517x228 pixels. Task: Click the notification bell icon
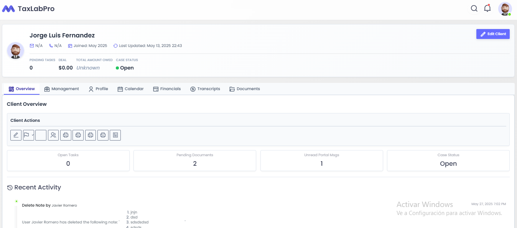tap(487, 8)
